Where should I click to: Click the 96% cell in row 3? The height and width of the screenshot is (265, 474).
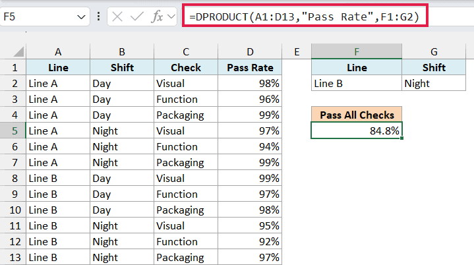coord(250,99)
